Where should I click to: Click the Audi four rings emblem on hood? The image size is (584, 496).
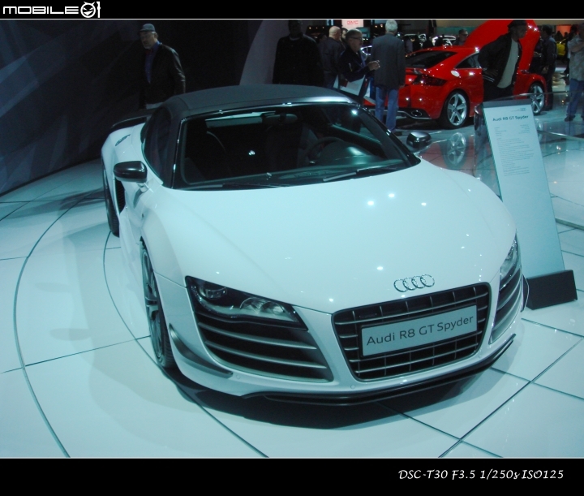[x=414, y=283]
